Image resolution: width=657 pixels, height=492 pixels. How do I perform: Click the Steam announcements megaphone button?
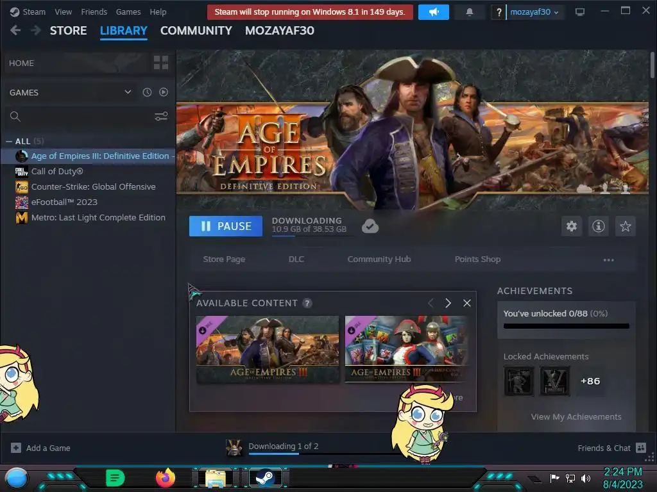(x=433, y=12)
